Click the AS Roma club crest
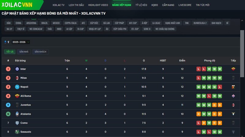This screenshot has width=245, height=137. pos(17,96)
